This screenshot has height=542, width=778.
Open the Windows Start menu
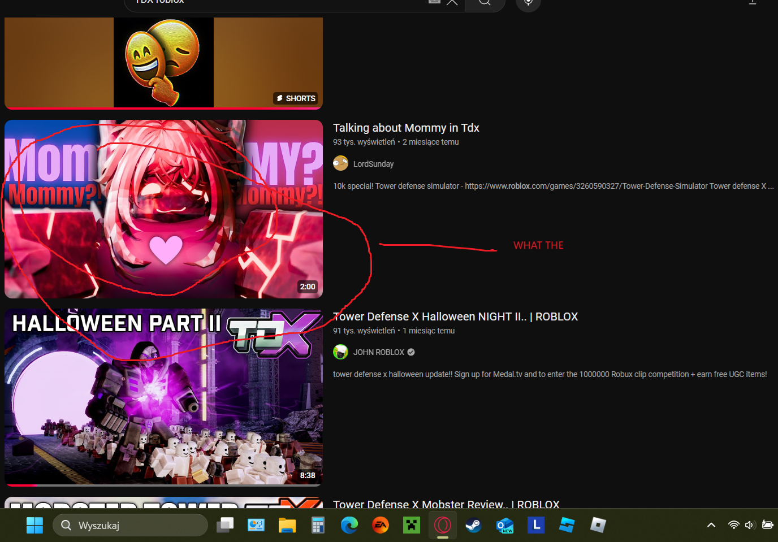[34, 525]
